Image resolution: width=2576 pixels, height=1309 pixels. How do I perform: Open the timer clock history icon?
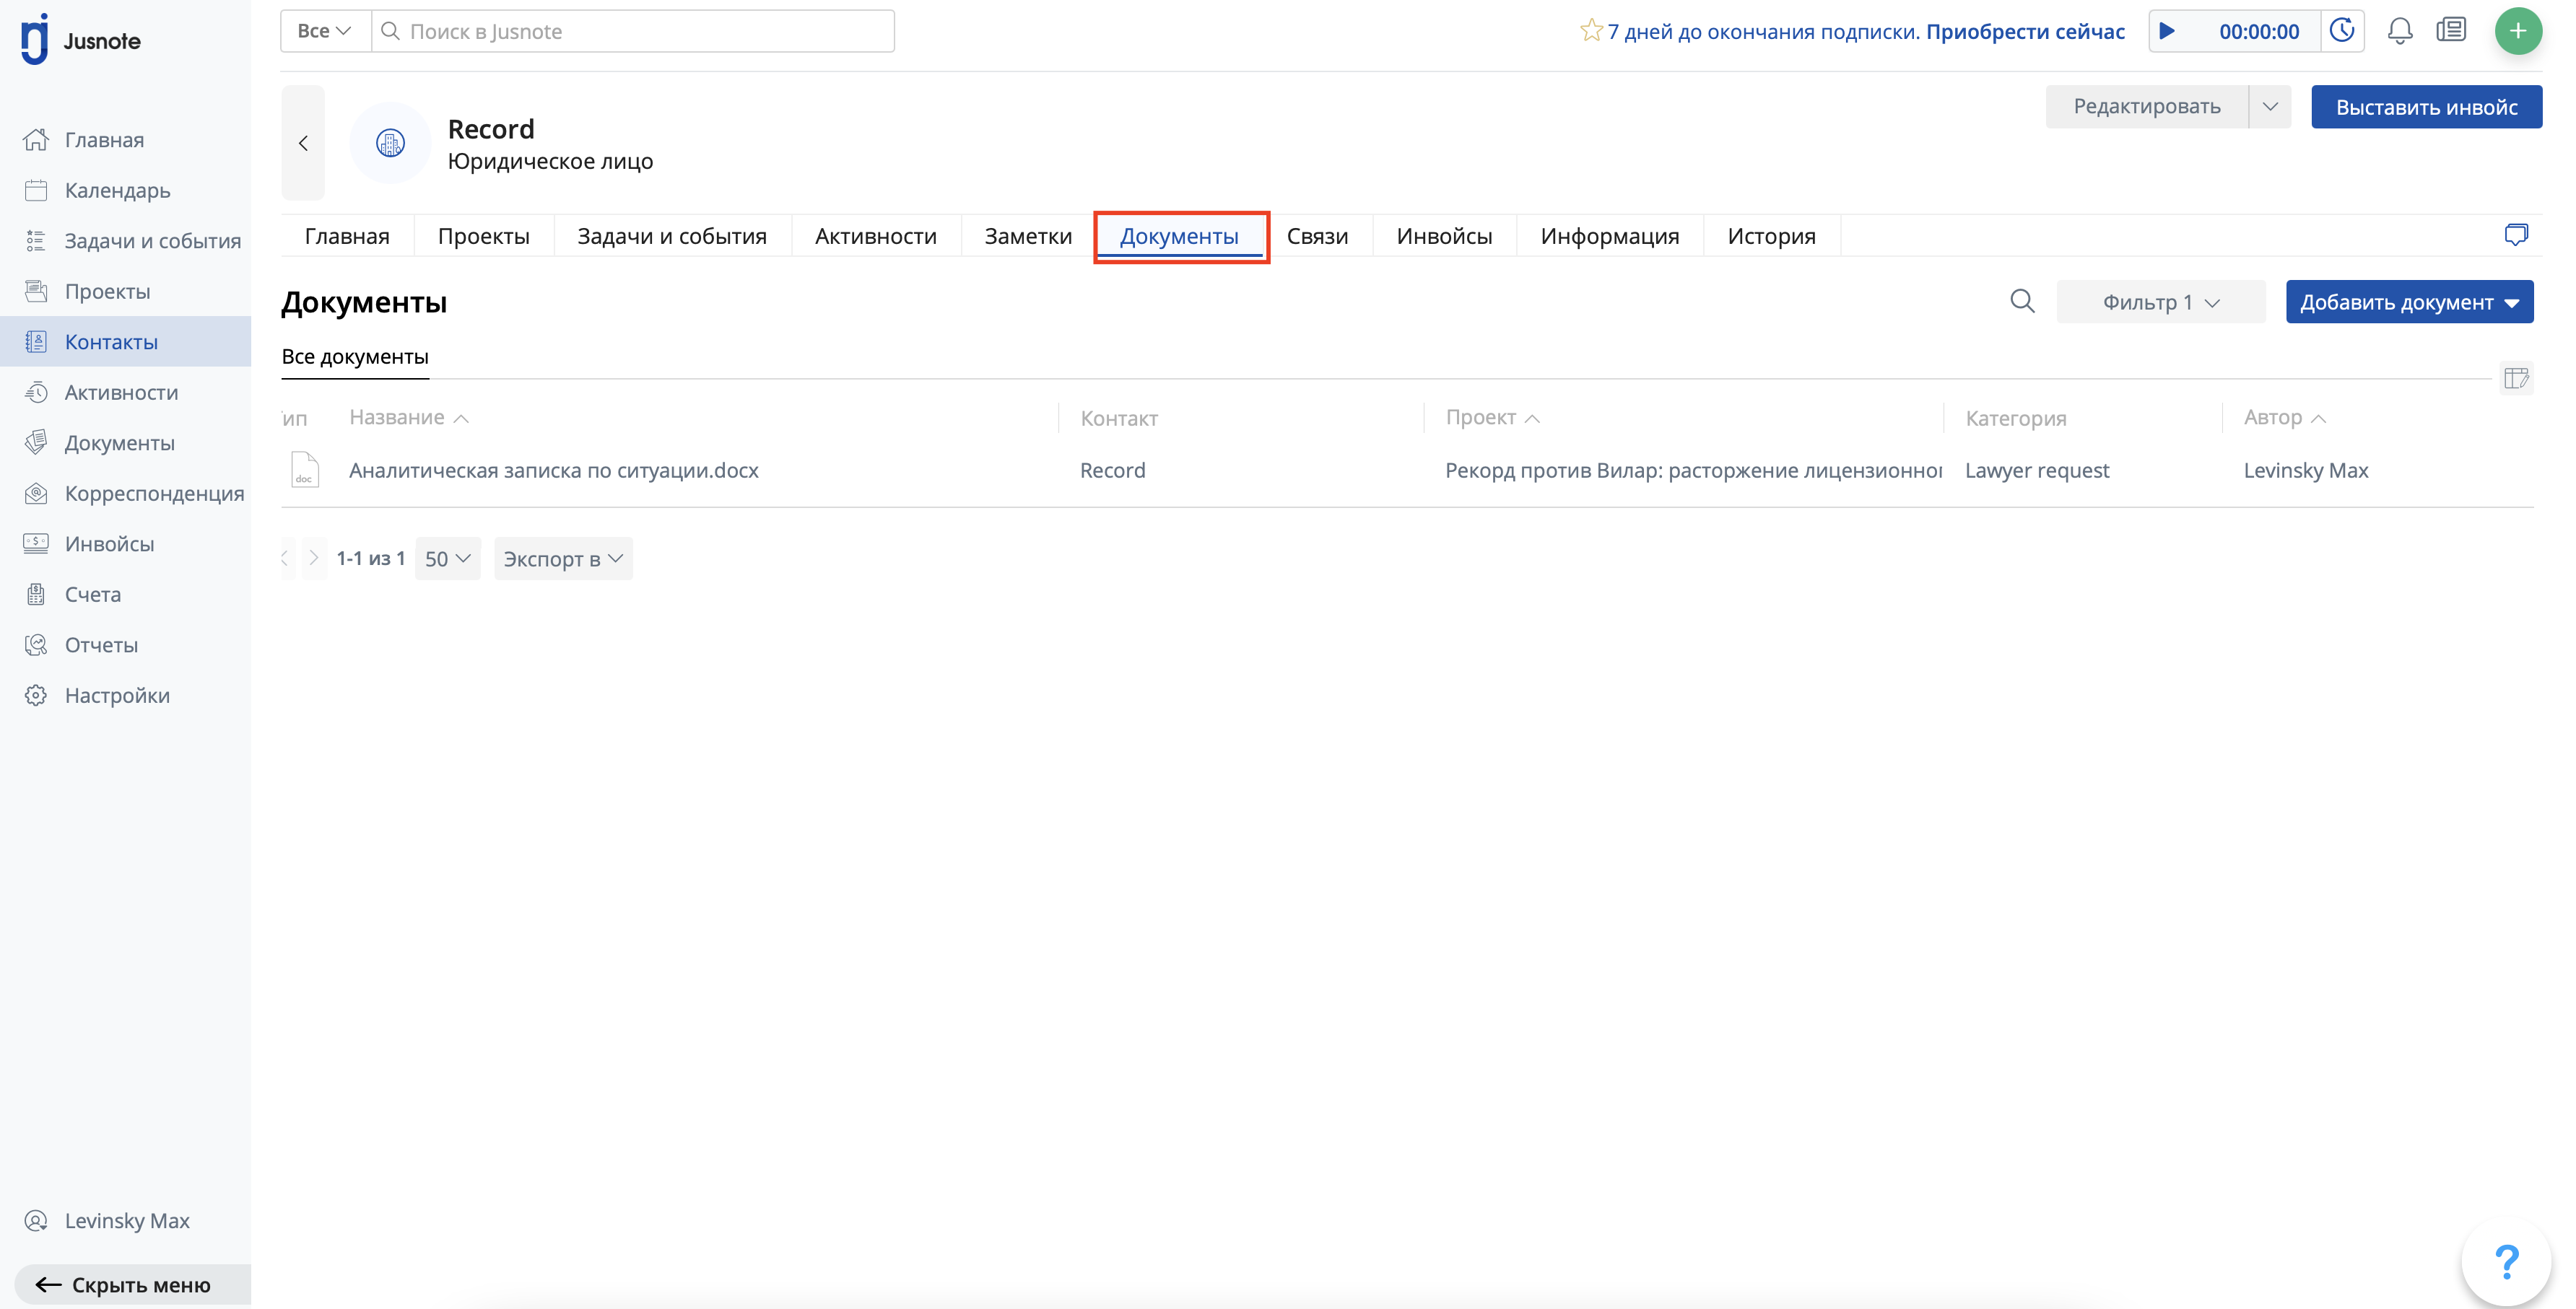point(2342,31)
